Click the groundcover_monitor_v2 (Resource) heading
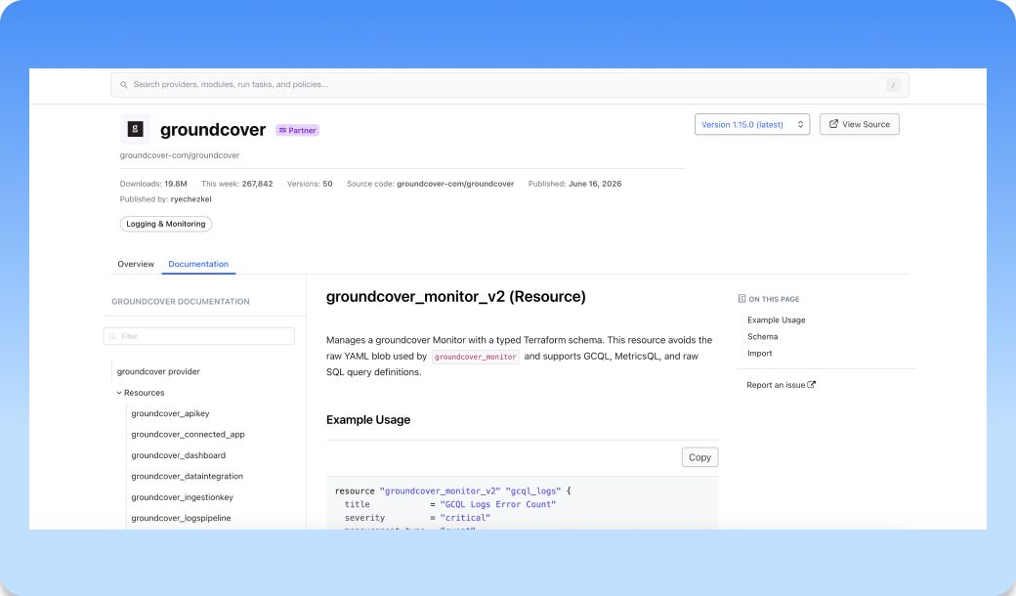Image resolution: width=1016 pixels, height=596 pixels. tap(455, 297)
